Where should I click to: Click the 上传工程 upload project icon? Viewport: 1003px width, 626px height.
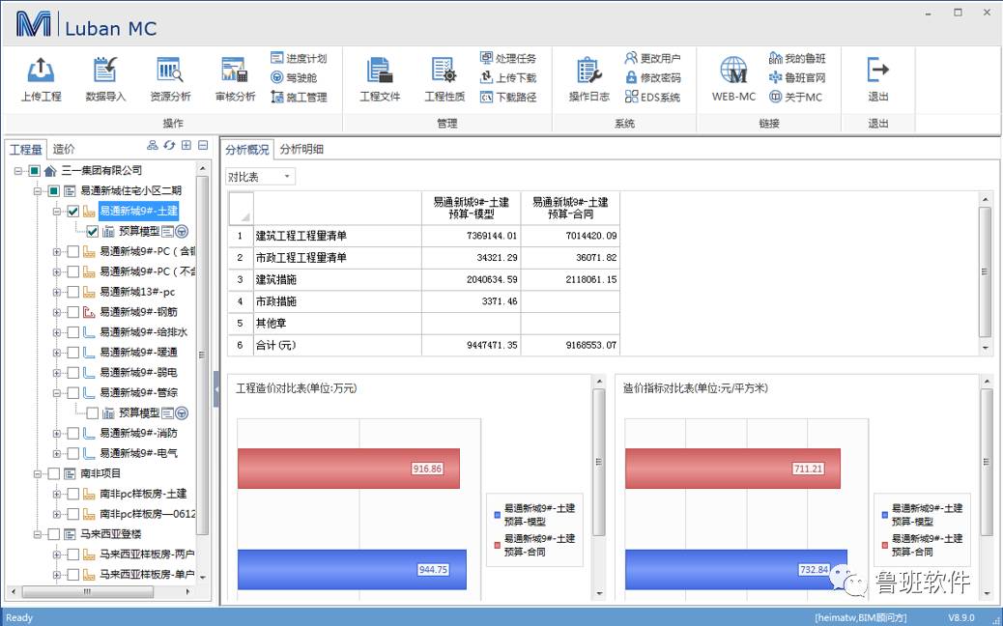pos(41,71)
